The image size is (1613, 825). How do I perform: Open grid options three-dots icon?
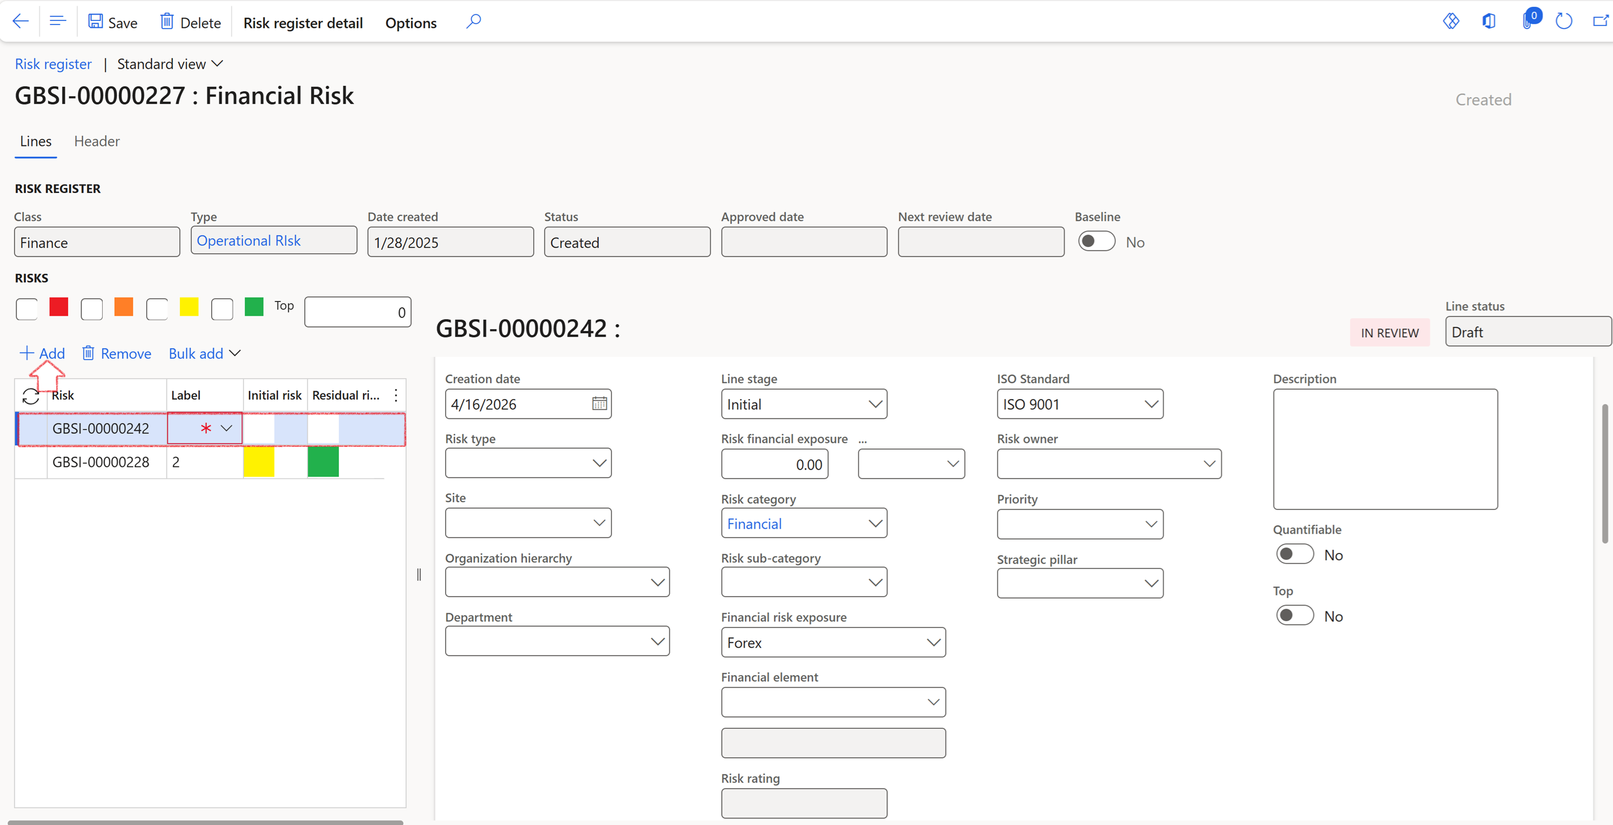coord(396,395)
